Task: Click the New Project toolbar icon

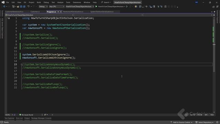Action: 13,7
